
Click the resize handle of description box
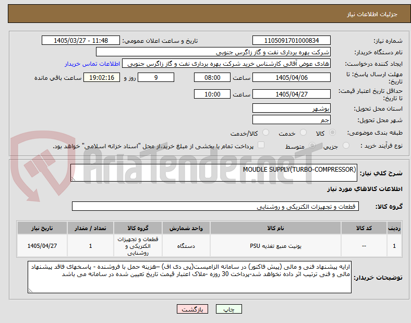[73, 179]
